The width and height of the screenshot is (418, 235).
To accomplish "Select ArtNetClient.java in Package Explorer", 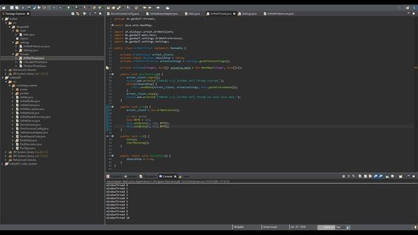I will tap(29, 105).
